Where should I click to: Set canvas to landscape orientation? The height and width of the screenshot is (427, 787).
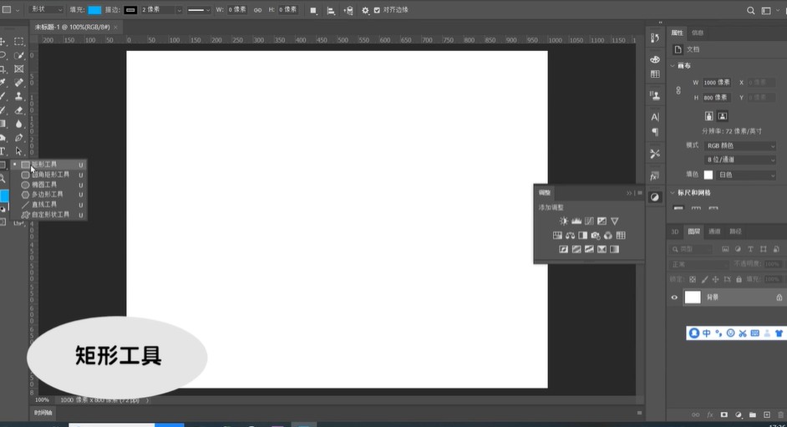pos(723,116)
